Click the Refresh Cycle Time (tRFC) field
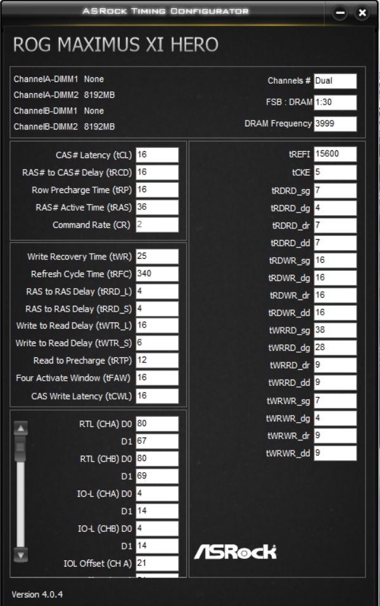The image size is (380, 606). pyautogui.click(x=157, y=273)
